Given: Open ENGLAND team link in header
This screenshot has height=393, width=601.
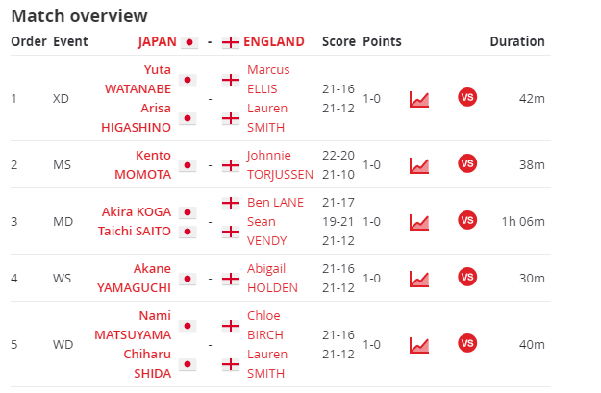Looking at the screenshot, I should pos(274,41).
